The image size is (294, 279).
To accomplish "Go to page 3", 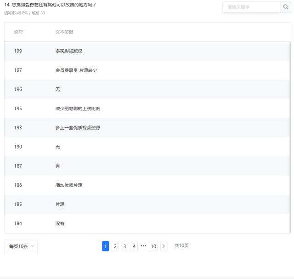I will (x=124, y=246).
